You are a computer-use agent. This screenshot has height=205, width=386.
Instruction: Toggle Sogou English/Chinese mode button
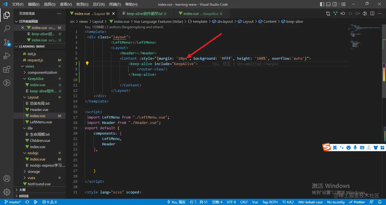(335, 147)
